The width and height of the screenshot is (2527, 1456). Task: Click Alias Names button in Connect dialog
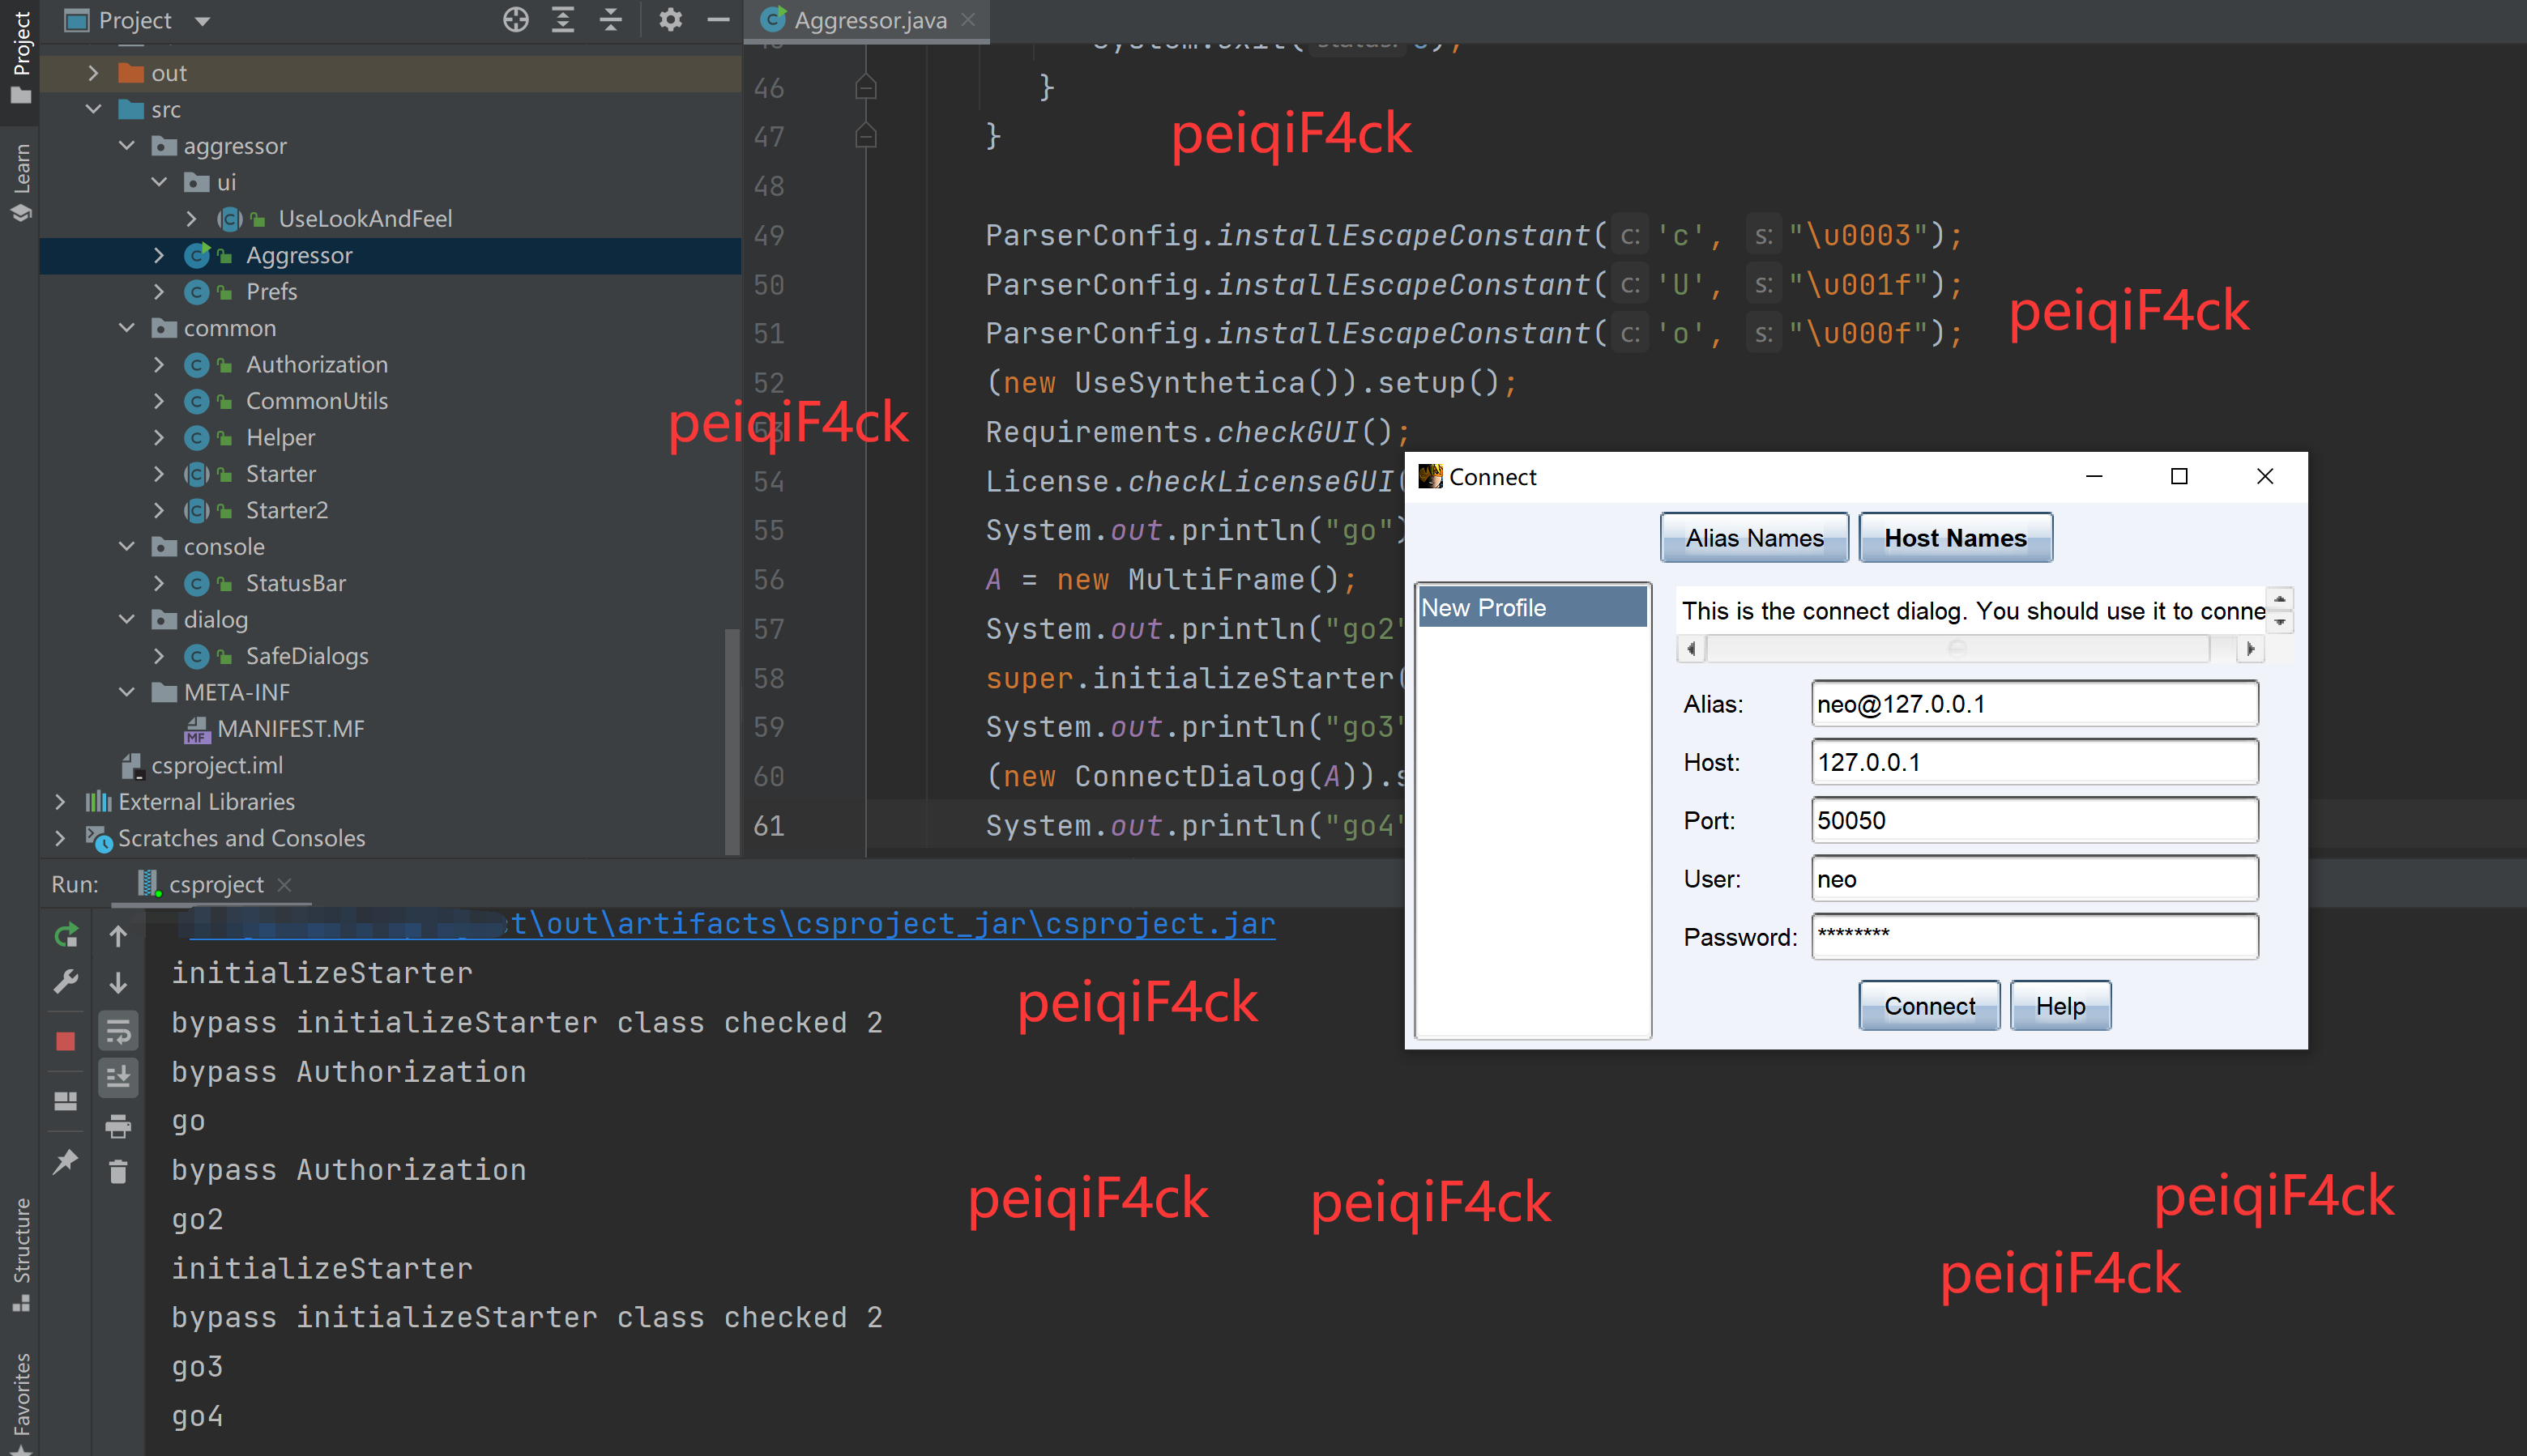click(x=1754, y=538)
